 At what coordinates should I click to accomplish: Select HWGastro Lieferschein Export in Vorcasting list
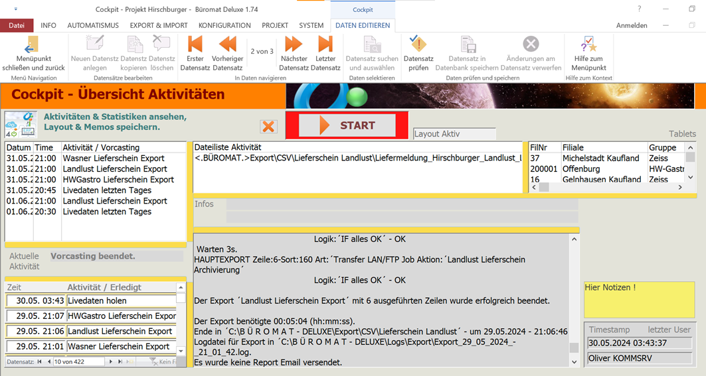[x=118, y=180]
